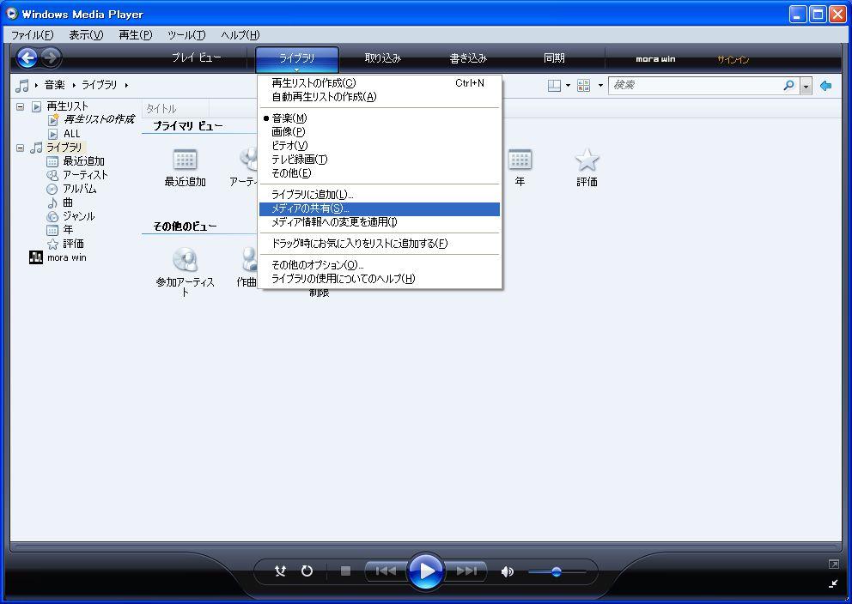Image resolution: width=852 pixels, height=604 pixels.
Task: Click the Play button
Action: 426,571
